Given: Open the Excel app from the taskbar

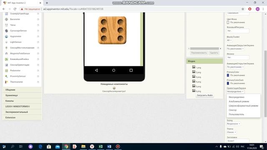Looking at the screenshot, I should point(101,146).
